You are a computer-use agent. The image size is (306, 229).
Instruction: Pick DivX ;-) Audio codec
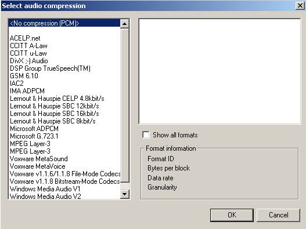pos(64,61)
